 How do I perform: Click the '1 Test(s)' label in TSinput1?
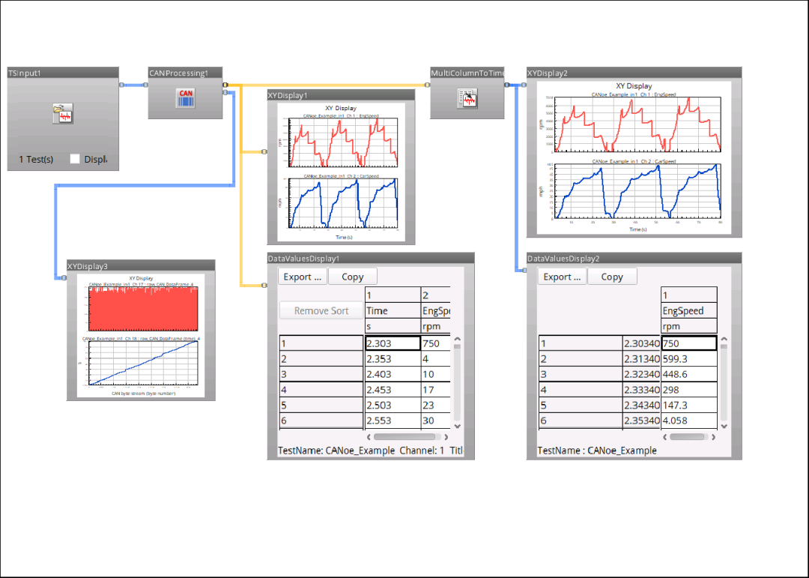pyautogui.click(x=36, y=159)
